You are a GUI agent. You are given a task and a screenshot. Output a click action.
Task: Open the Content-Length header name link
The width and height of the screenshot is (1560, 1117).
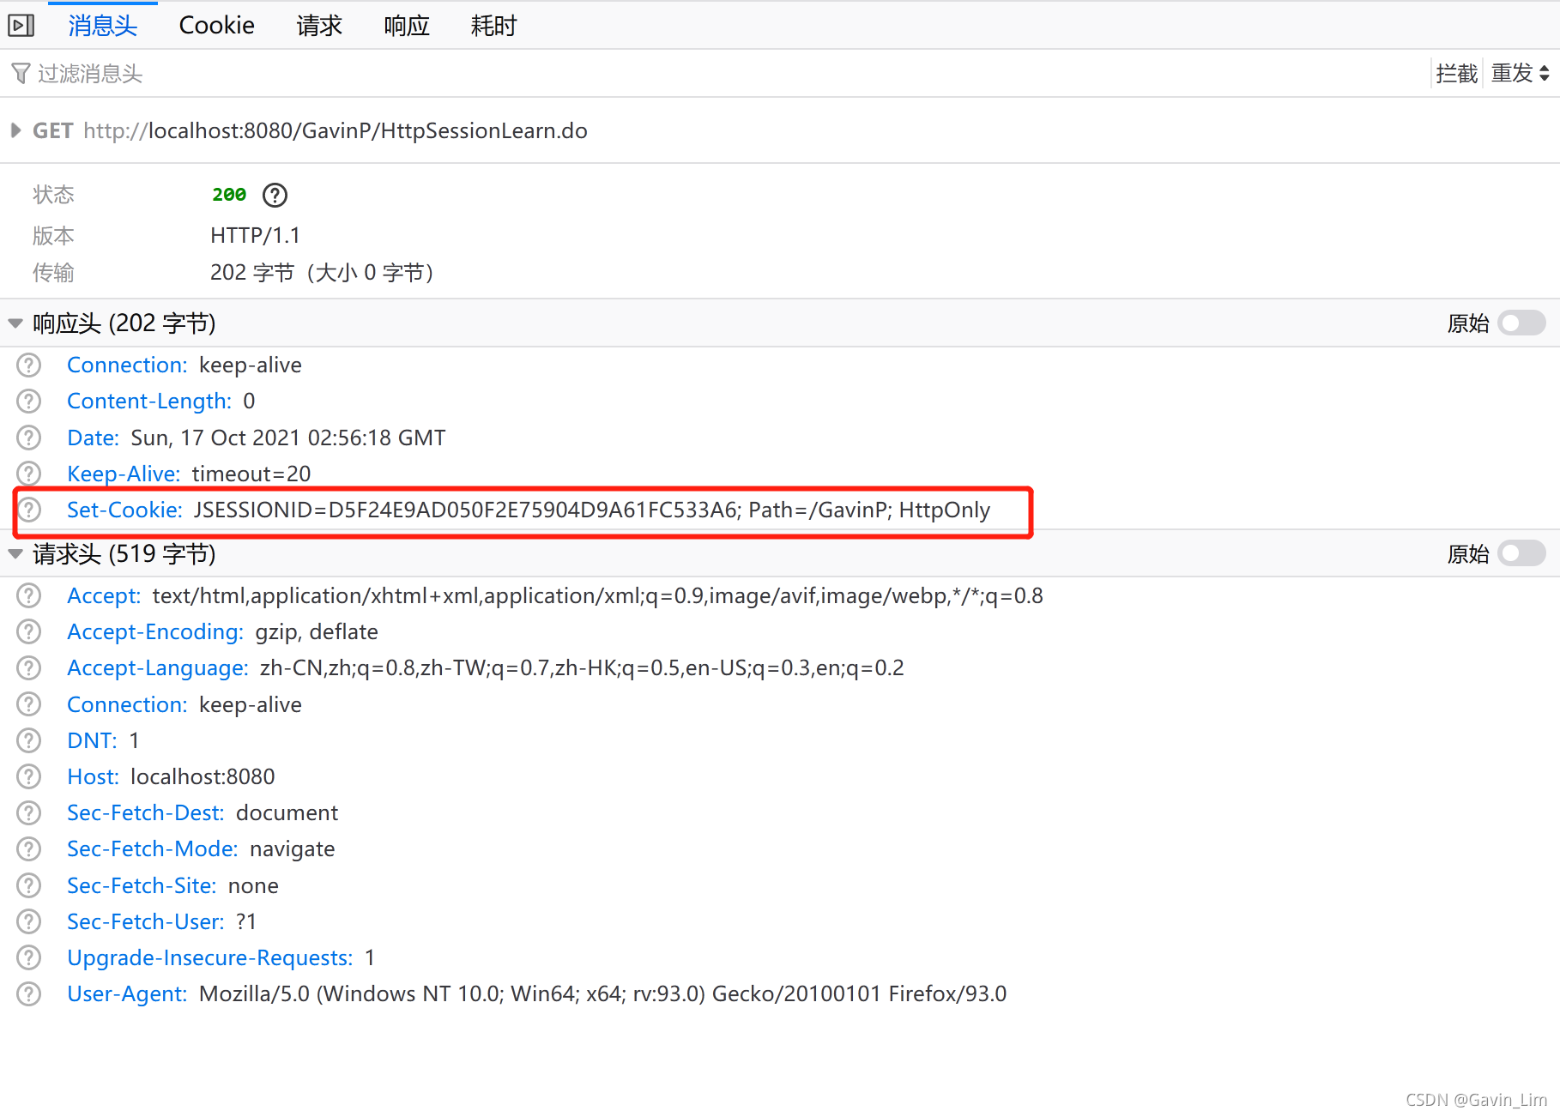[149, 402]
